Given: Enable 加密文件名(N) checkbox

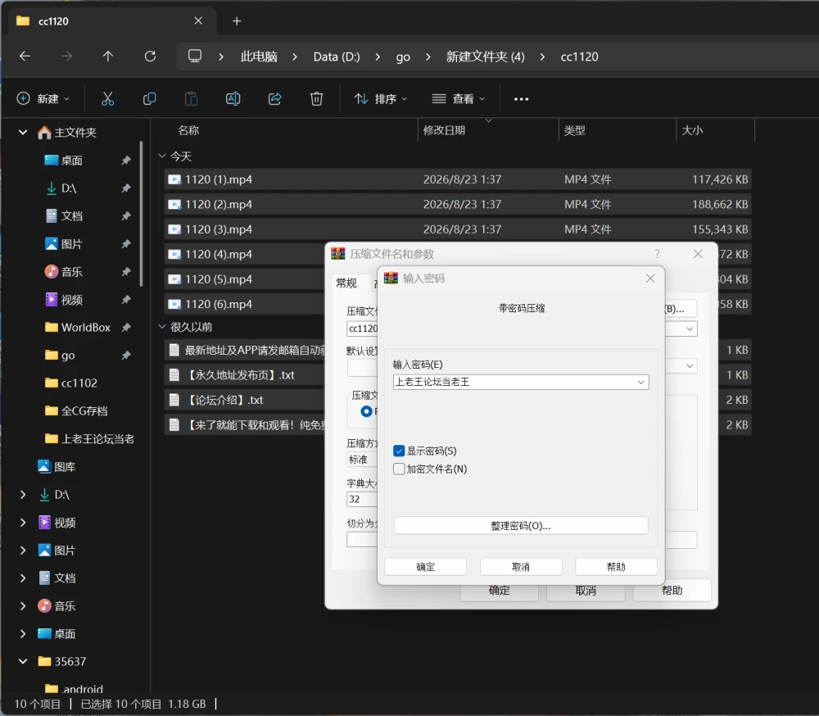Looking at the screenshot, I should click(x=399, y=469).
